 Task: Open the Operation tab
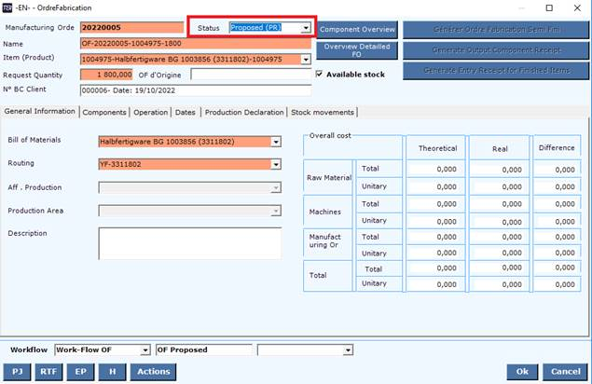click(150, 112)
